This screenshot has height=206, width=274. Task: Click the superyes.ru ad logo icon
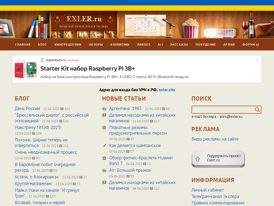tap(42, 60)
